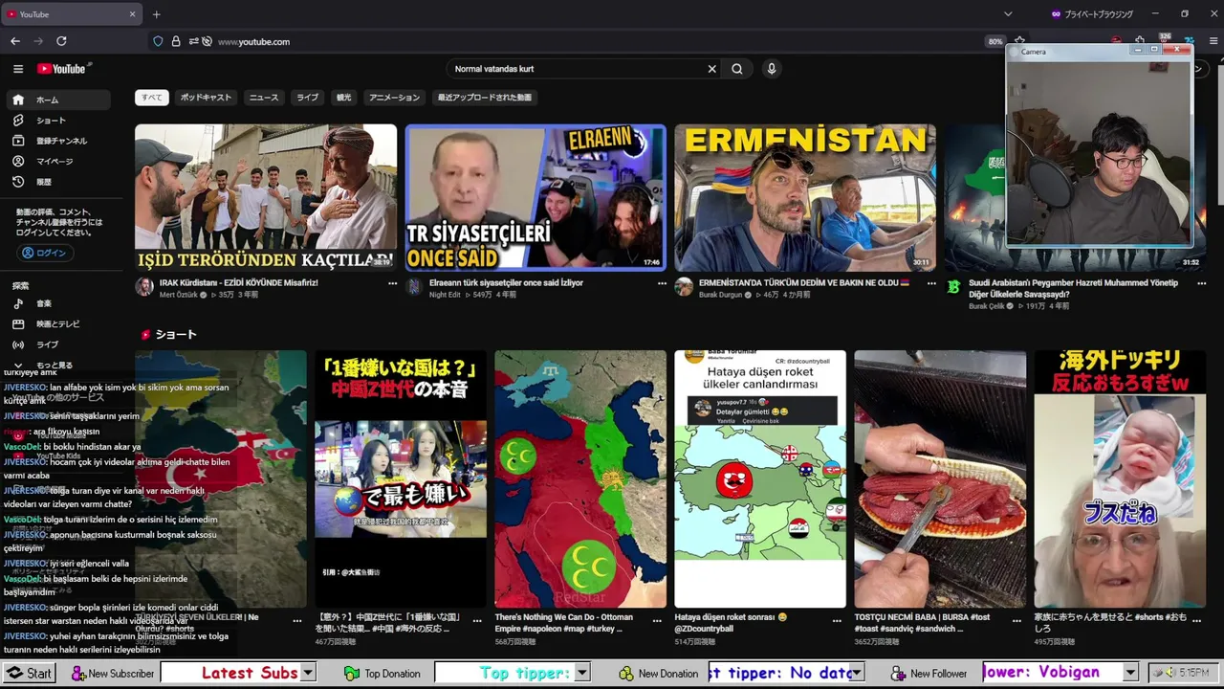Expand the Top tipper dropdown arrow

point(581,673)
